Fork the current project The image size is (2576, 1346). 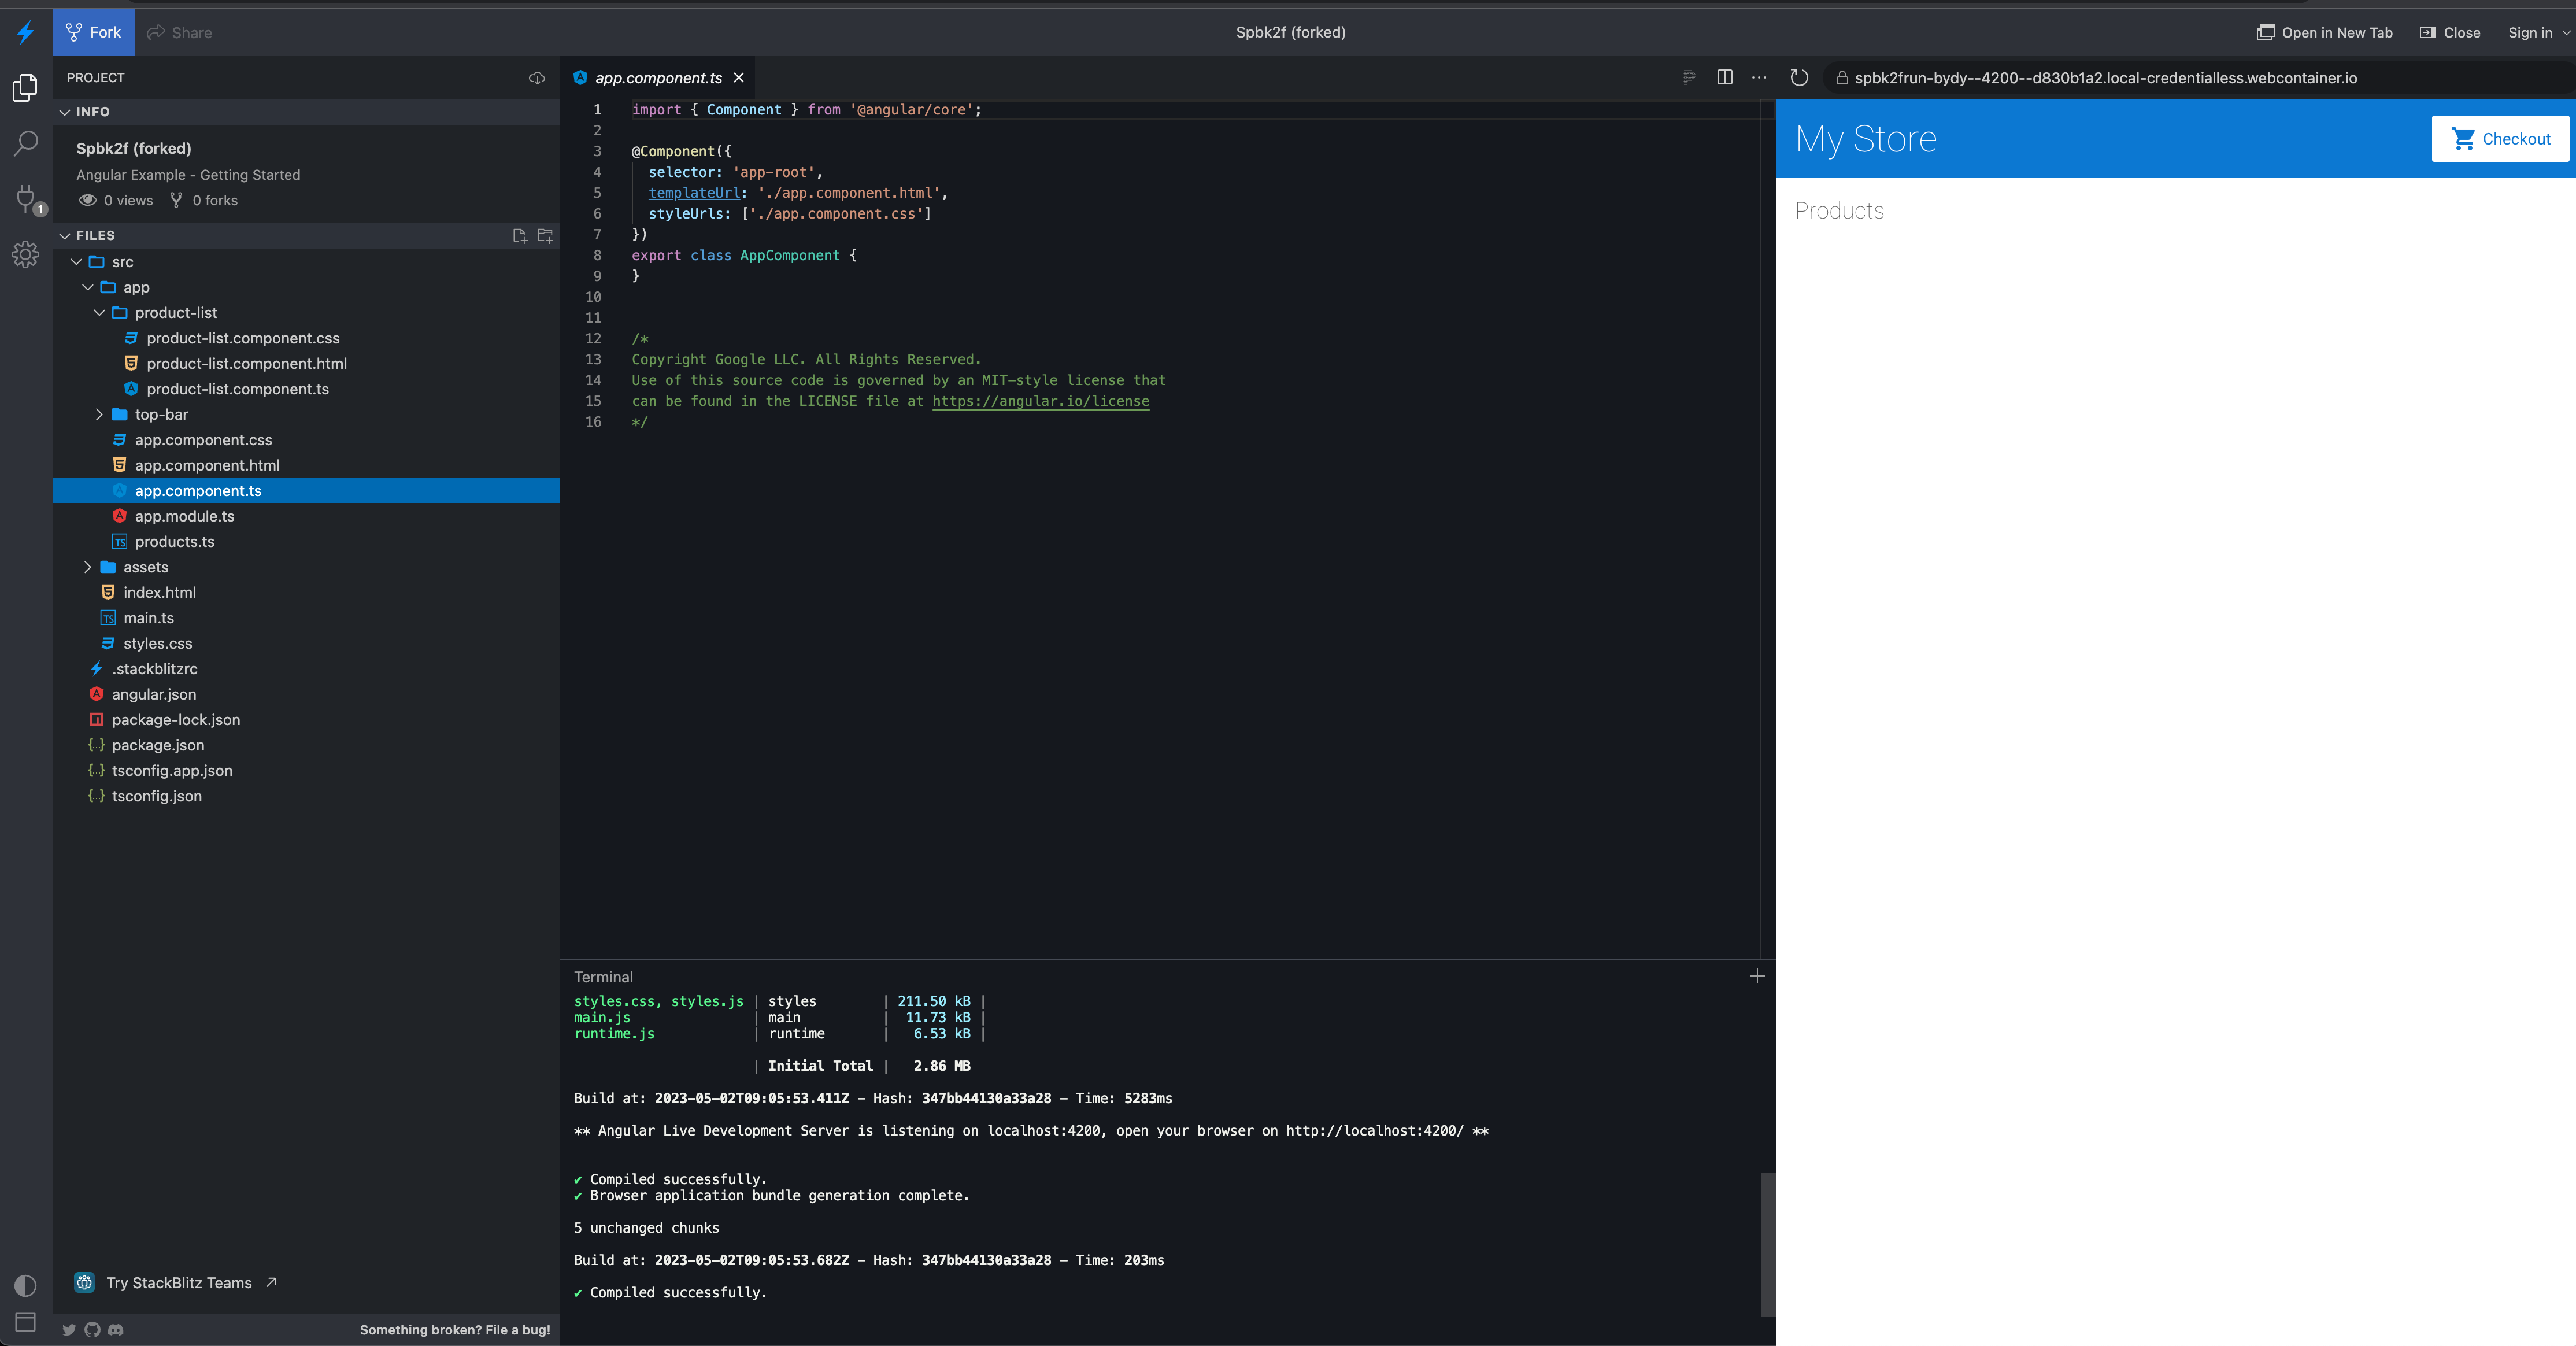93,31
